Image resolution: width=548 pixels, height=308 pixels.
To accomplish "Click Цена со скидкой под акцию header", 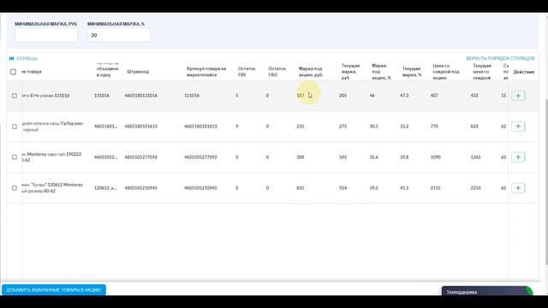I will click(x=446, y=72).
